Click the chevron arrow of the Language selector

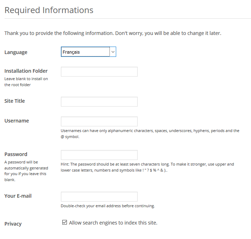coord(113,52)
